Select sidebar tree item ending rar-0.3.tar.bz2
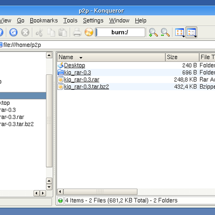The image size is (215, 215). [17, 124]
